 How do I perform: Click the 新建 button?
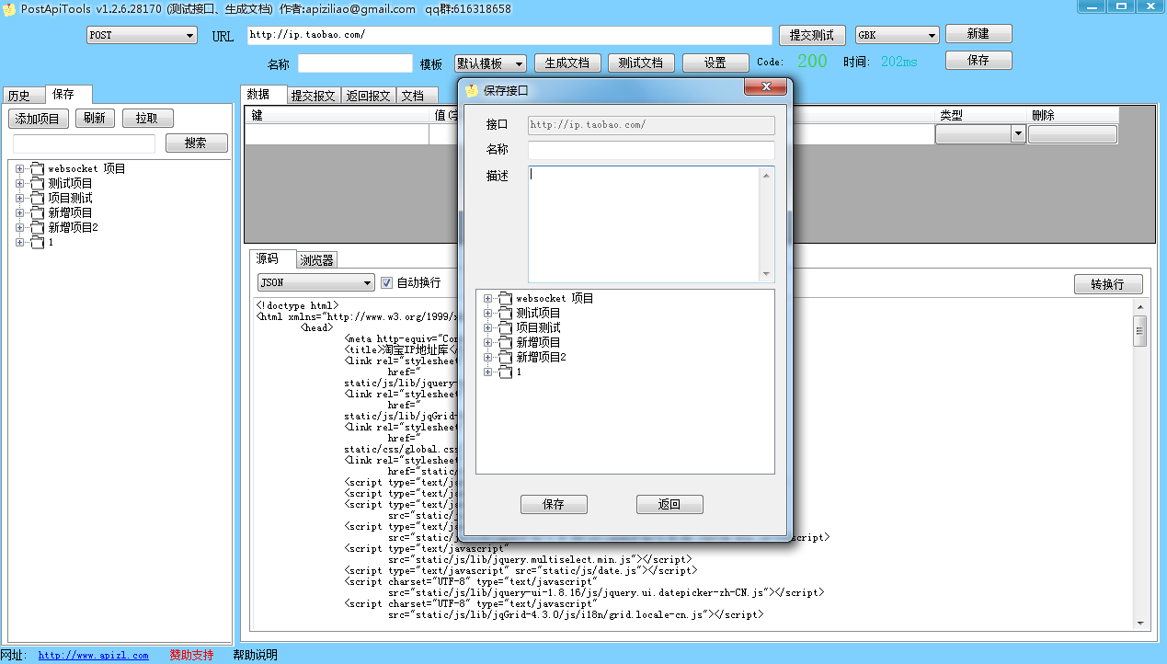[x=978, y=33]
